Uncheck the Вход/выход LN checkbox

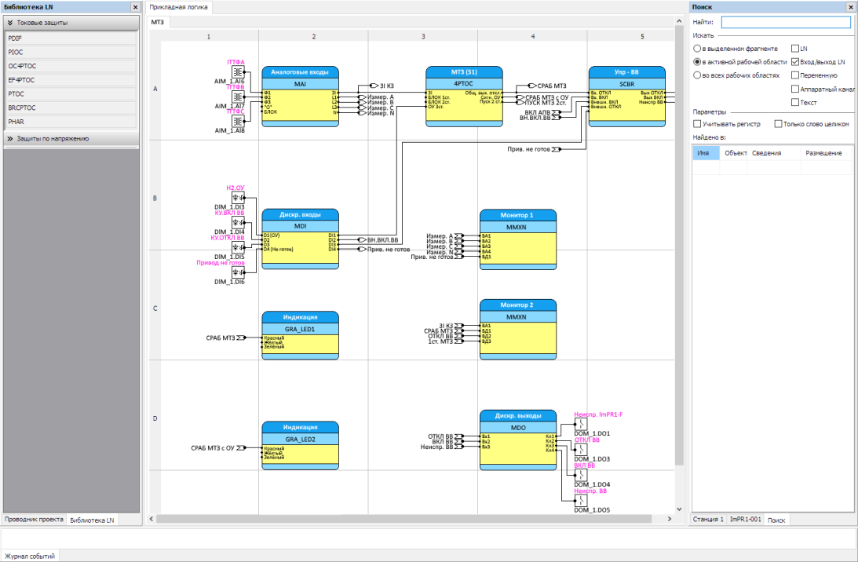coord(795,62)
